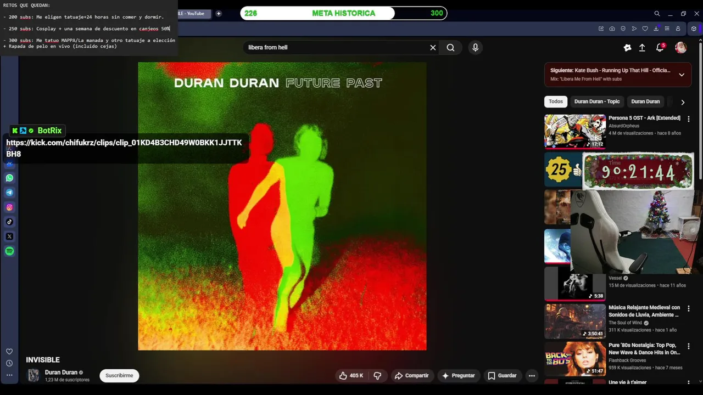Click The Soul of Wind channel name

[x=625, y=323]
